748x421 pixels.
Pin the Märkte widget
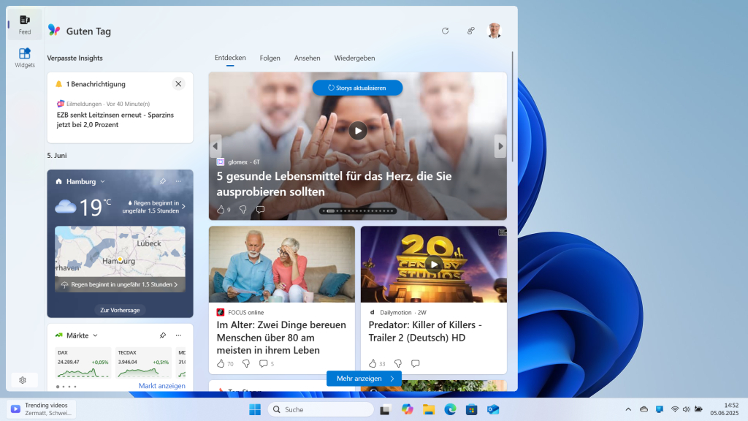pos(163,335)
